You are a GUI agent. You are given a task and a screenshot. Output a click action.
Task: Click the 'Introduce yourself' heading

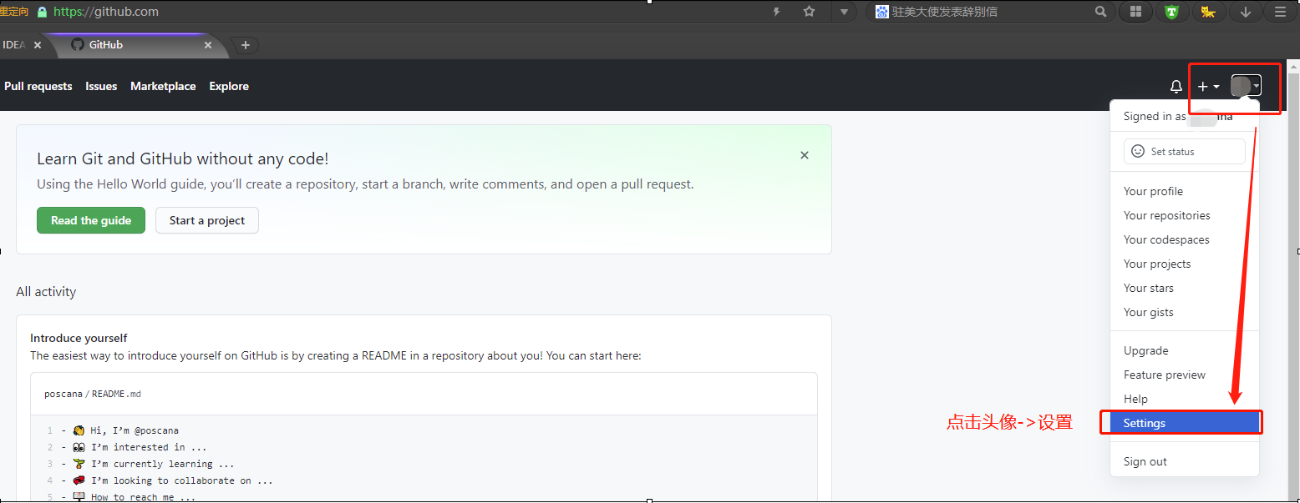pyautogui.click(x=79, y=338)
